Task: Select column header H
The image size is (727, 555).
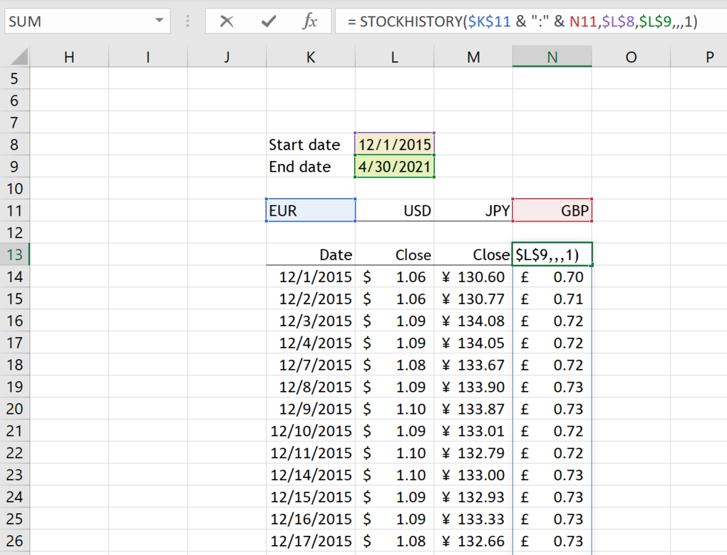Action: (x=69, y=56)
